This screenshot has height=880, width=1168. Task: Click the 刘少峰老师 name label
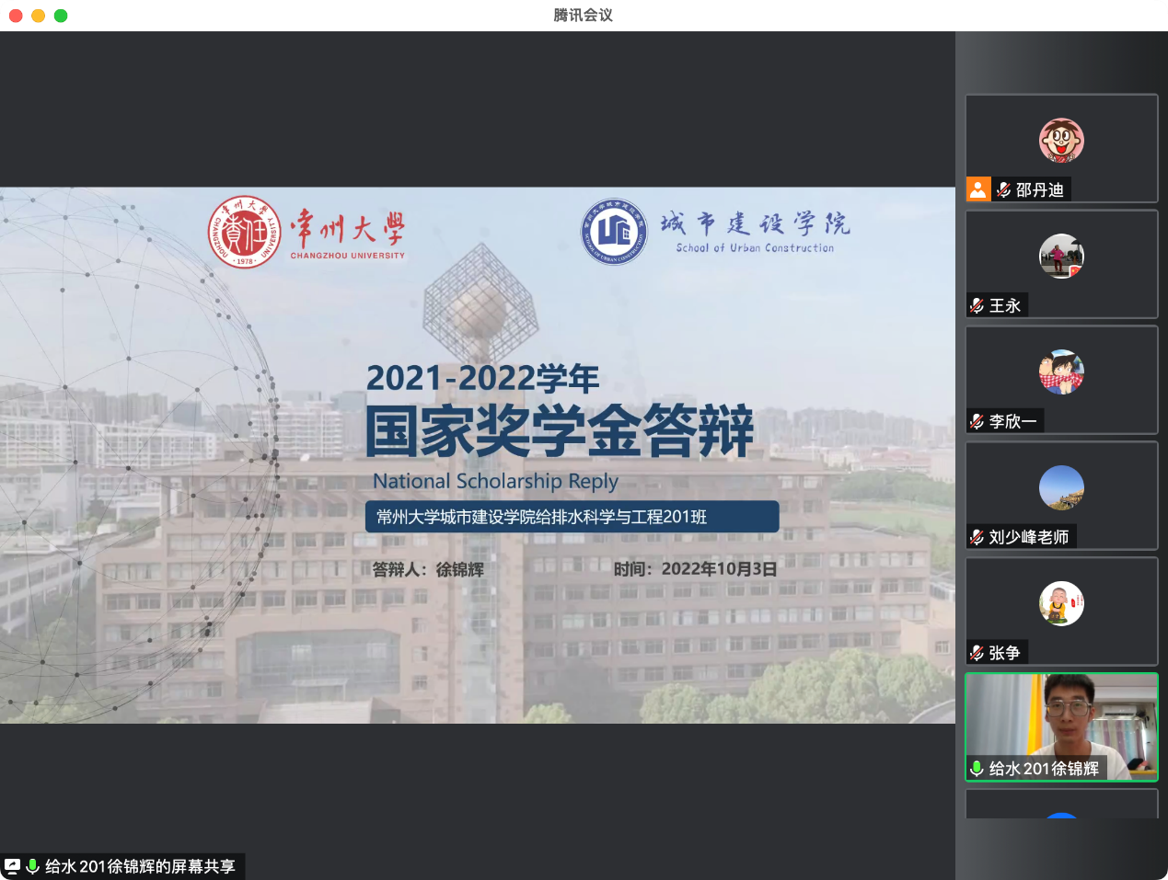(1028, 538)
